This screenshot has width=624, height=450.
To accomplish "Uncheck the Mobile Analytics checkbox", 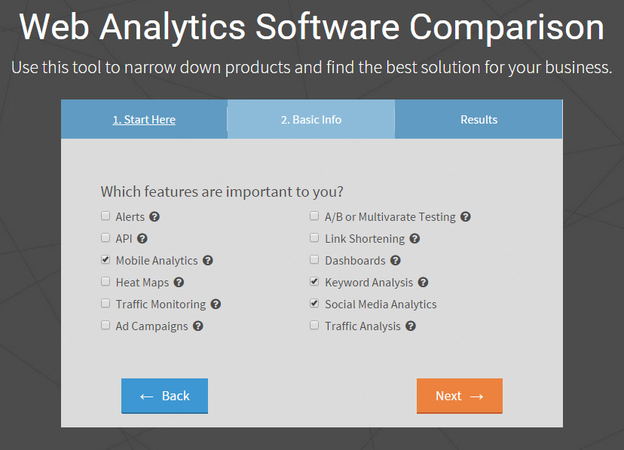I will tap(106, 260).
